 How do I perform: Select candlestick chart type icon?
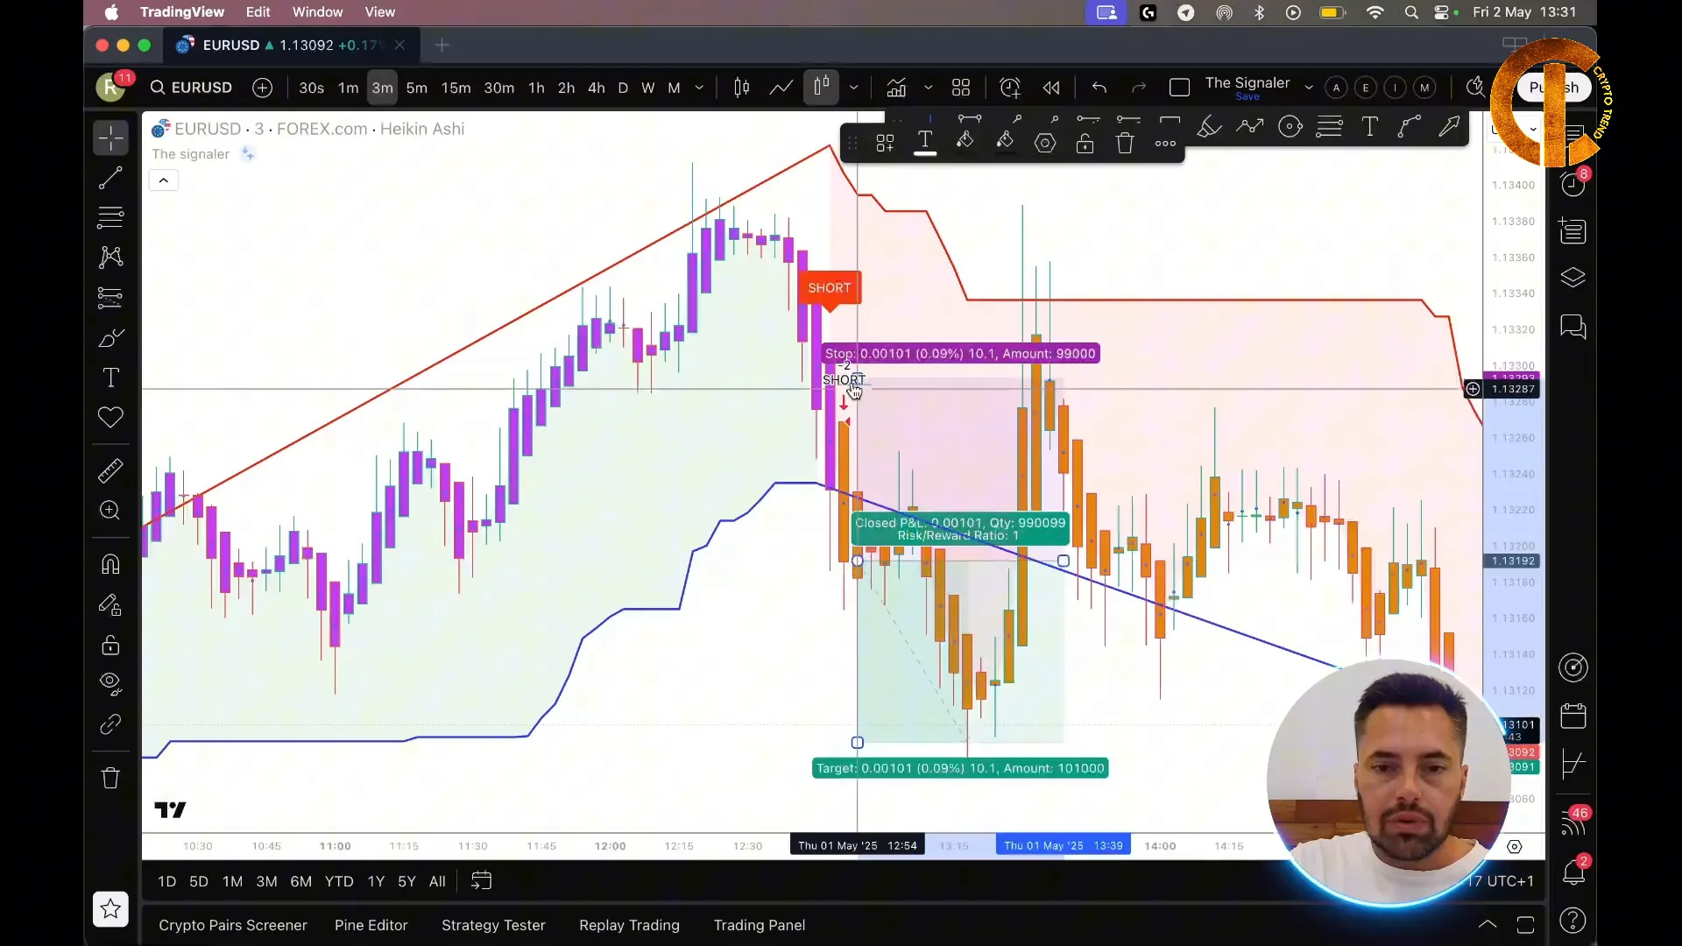(x=742, y=88)
